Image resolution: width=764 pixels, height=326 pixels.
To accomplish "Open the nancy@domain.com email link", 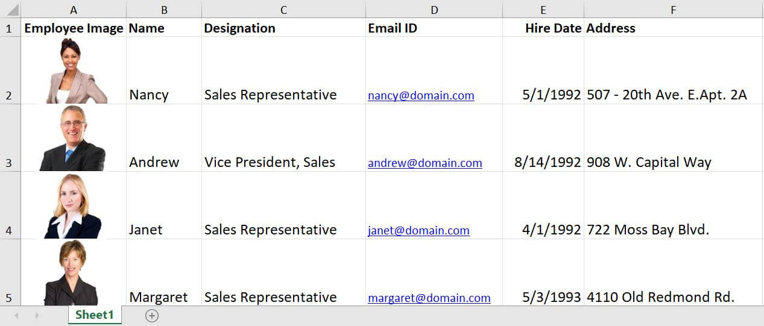I will coord(421,95).
